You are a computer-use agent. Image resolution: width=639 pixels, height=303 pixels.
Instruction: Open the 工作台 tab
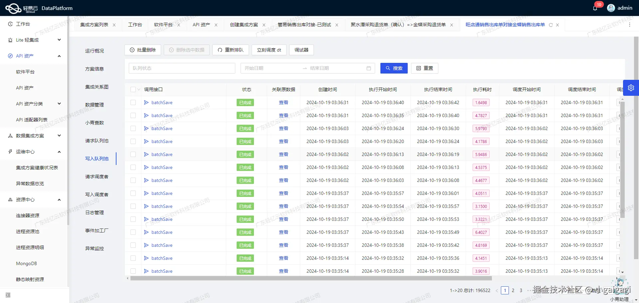(135, 24)
